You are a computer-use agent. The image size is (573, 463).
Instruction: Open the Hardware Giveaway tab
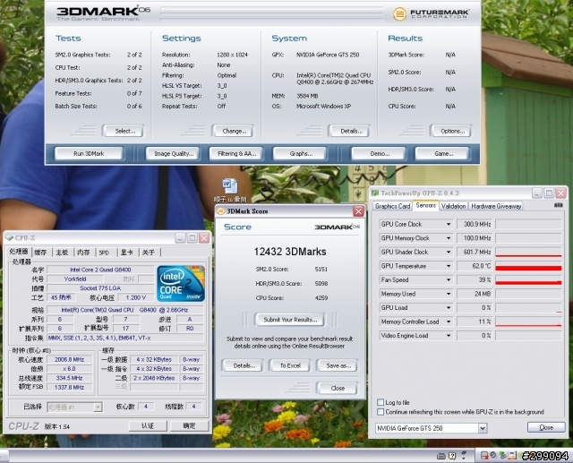[x=496, y=206]
